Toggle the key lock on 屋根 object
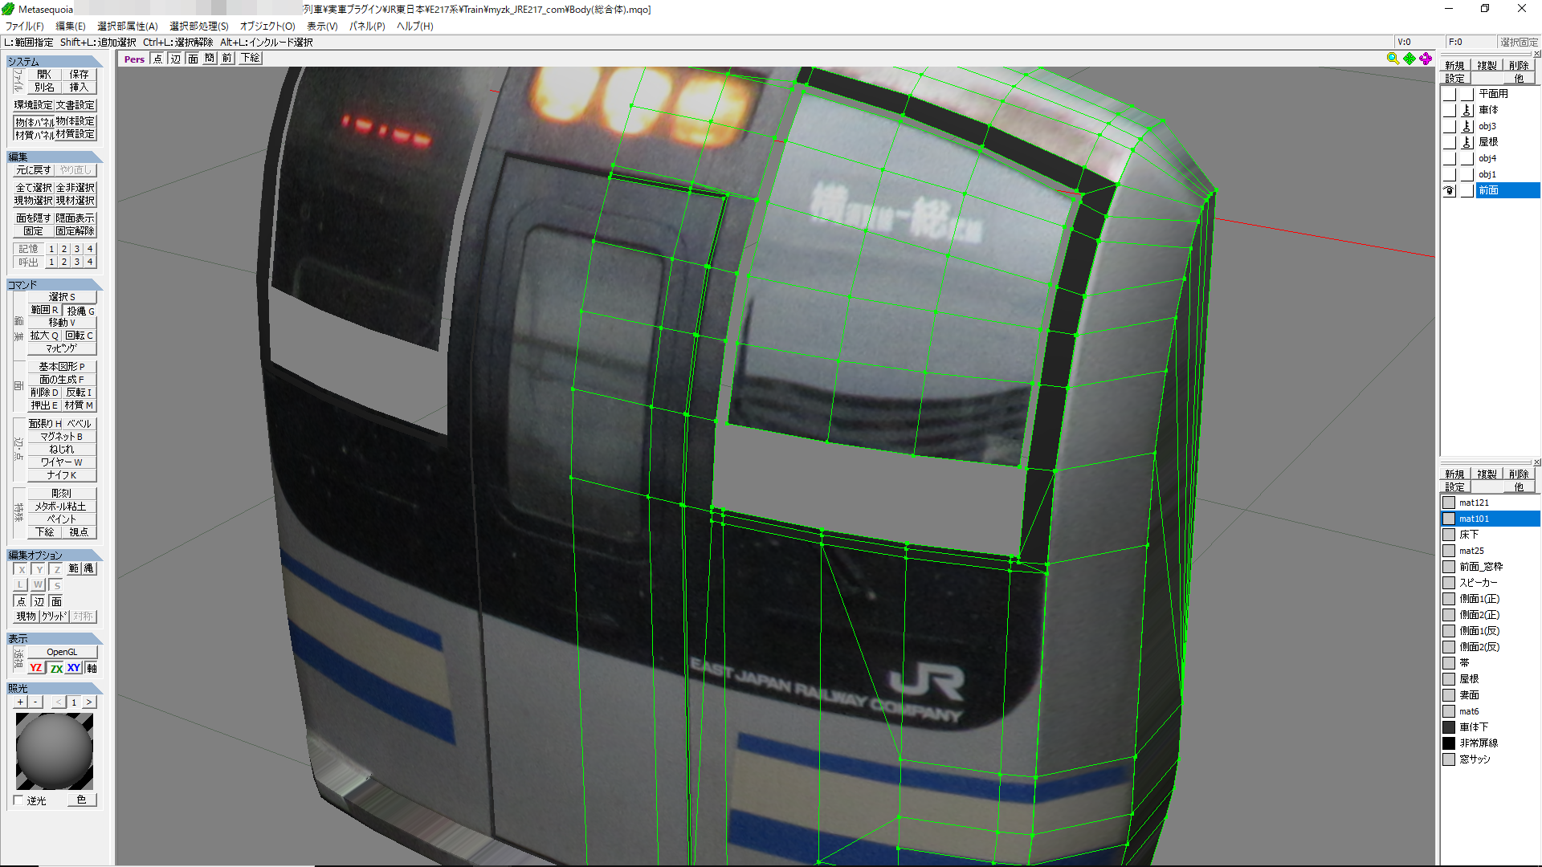Viewport: 1542px width, 867px height. click(x=1467, y=142)
